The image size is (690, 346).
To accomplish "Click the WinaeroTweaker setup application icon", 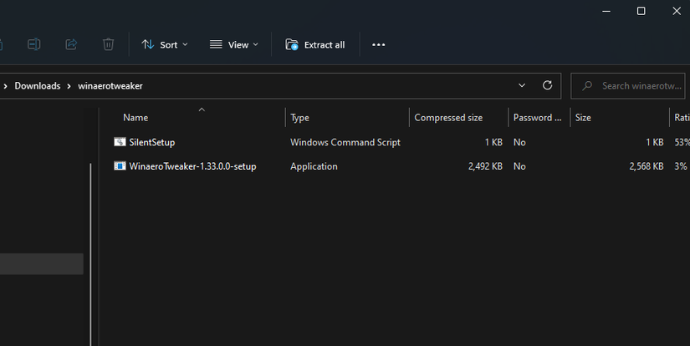I will pyautogui.click(x=120, y=165).
